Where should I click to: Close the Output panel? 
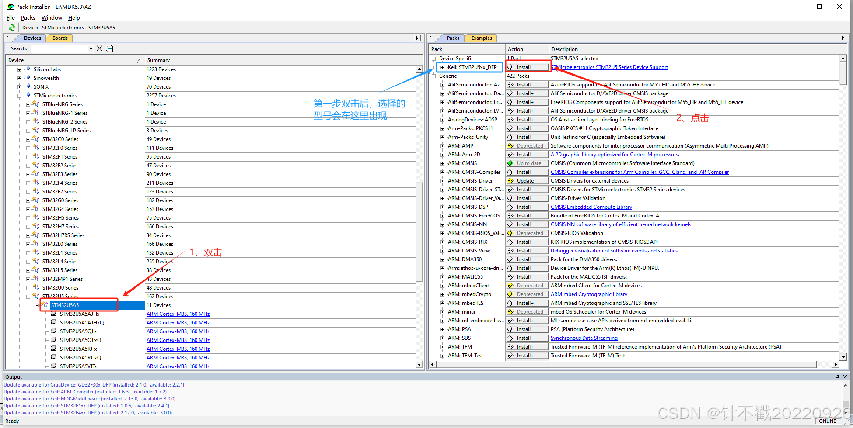[x=845, y=376]
